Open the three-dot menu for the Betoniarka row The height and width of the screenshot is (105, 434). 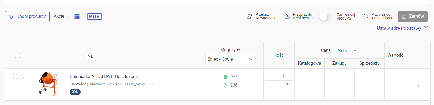click(418, 84)
